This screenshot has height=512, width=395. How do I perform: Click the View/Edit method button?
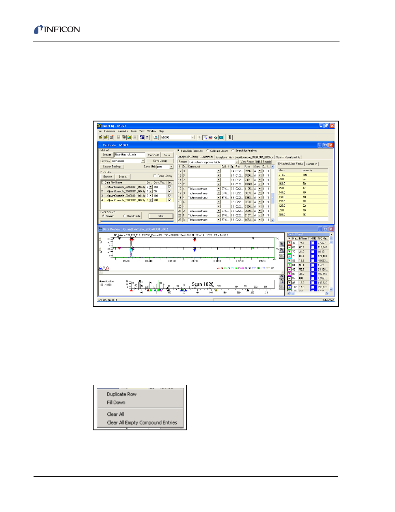153,155
